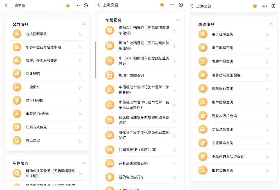This screenshot has height=190, width=280.
Task: Tap the 快递、外卖服务查询 icon
Action: [17, 61]
